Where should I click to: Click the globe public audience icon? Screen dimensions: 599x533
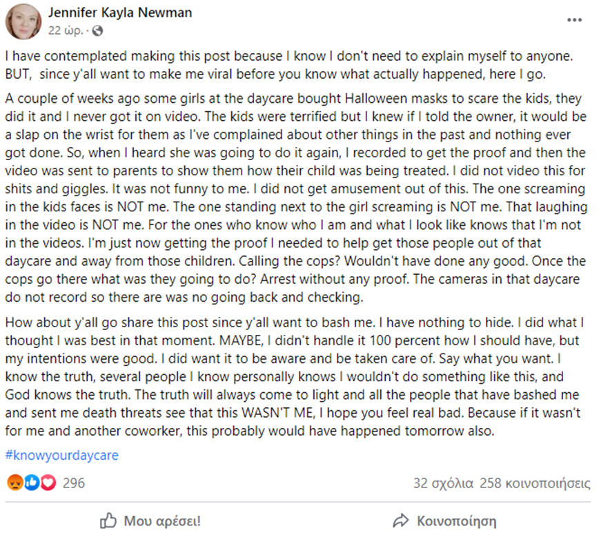[97, 31]
